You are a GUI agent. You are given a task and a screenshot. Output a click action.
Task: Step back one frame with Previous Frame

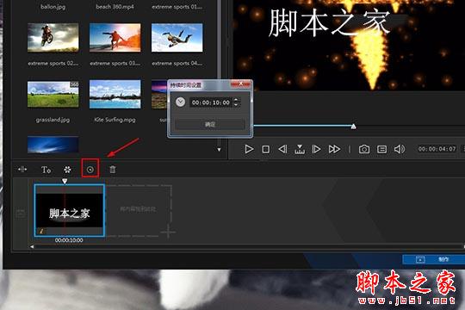[282, 149]
